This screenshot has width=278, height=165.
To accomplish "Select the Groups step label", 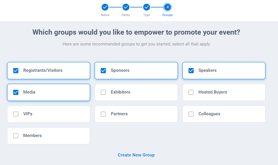I will 167,15.
